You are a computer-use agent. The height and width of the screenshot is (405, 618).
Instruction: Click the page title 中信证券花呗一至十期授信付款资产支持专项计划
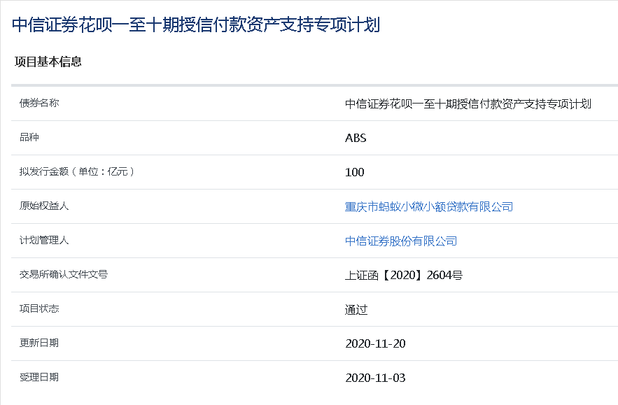pos(196,24)
